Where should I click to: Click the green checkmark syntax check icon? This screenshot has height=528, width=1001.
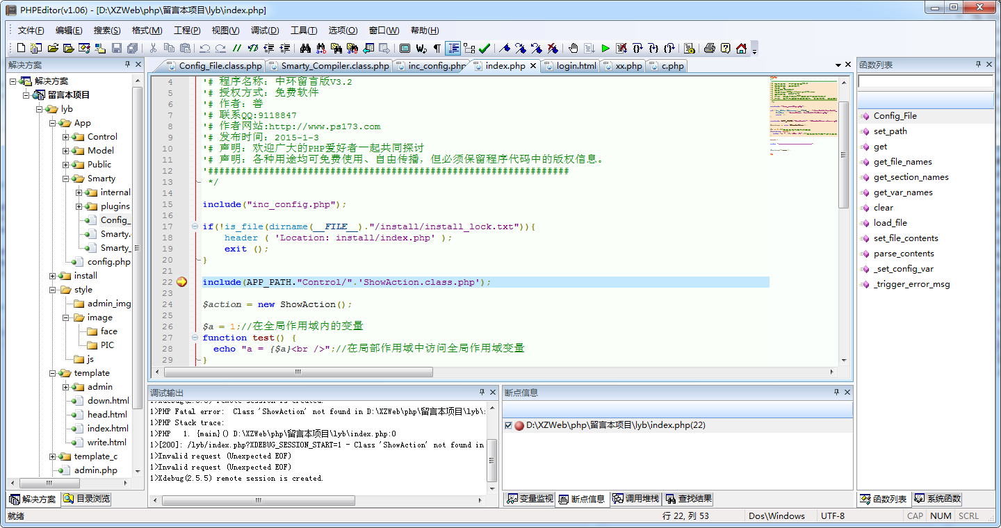click(x=485, y=48)
